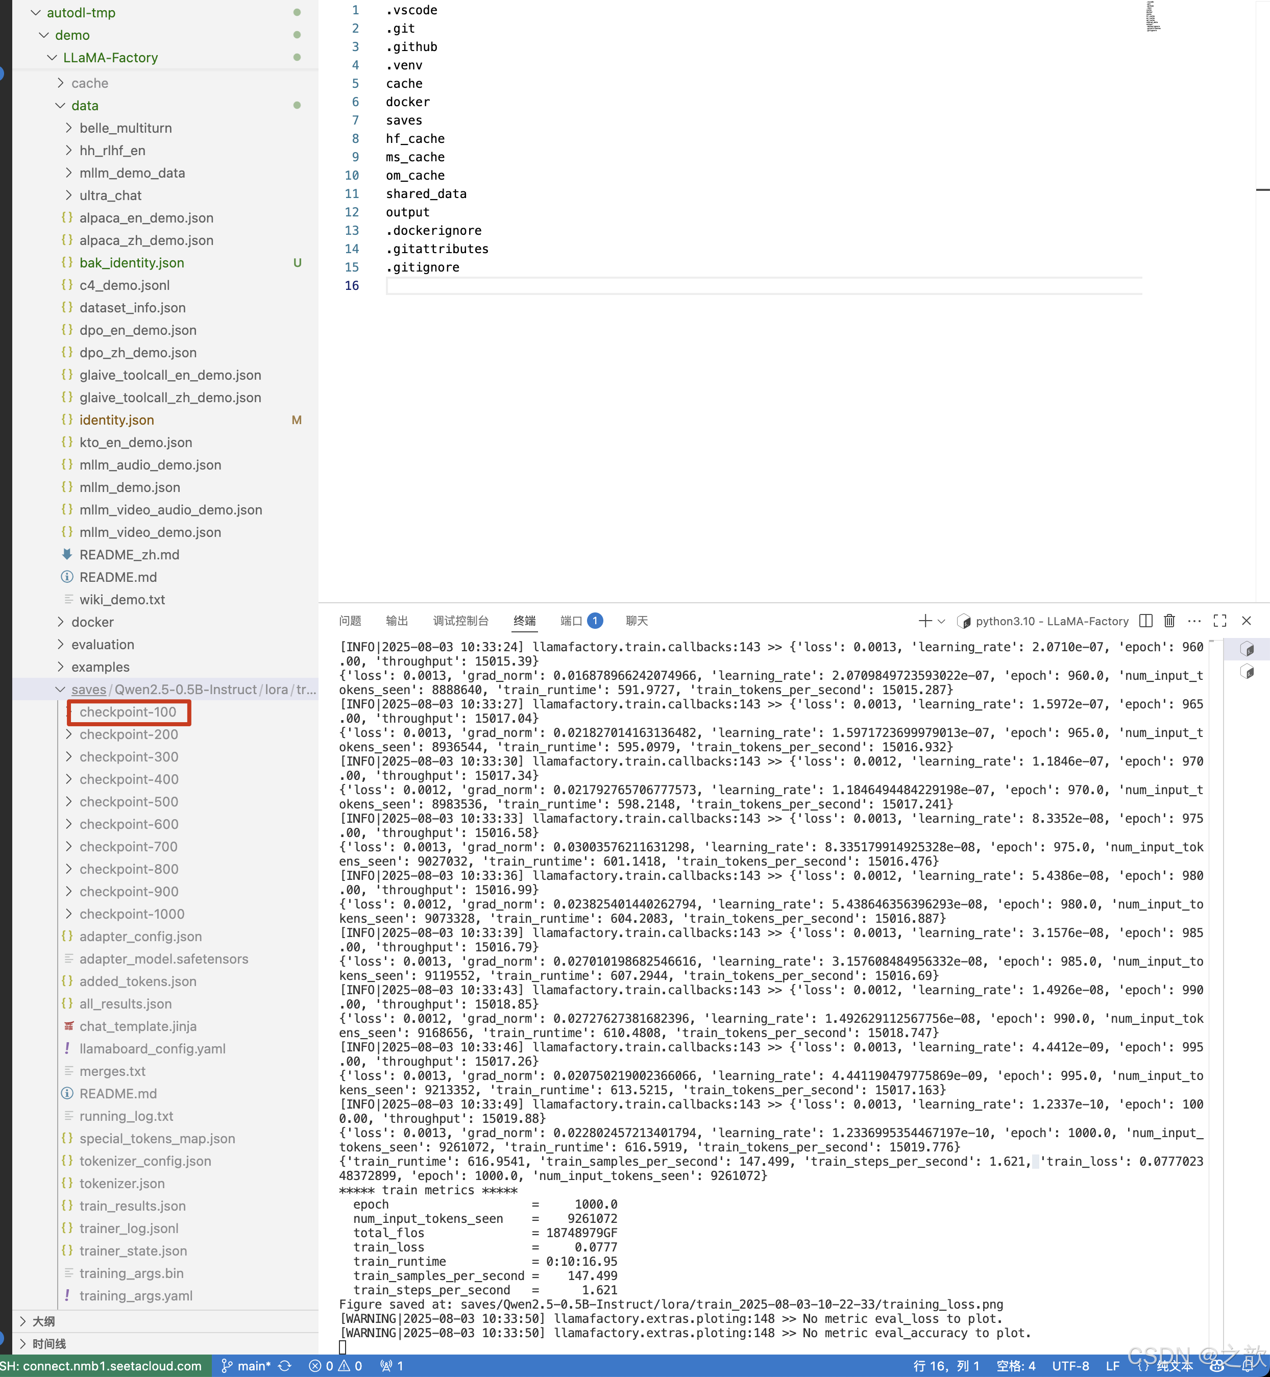Screen dimensions: 1270x1377
Task: Maximize the panel size with bracket icon
Action: tap(1220, 621)
